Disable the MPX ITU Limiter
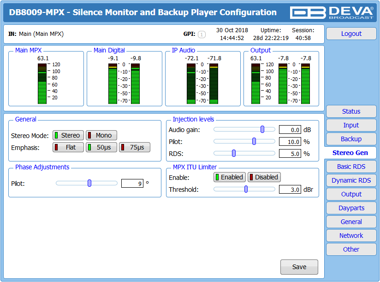 tap(264, 177)
